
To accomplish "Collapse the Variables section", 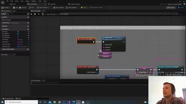I will (x=1, y=29).
